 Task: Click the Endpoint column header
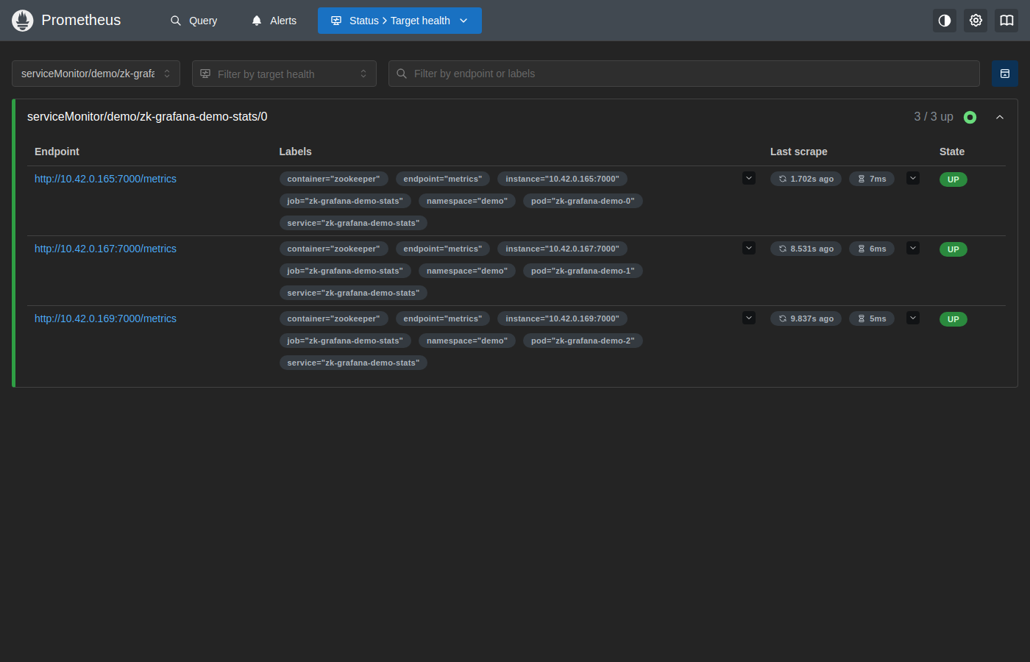coord(57,152)
